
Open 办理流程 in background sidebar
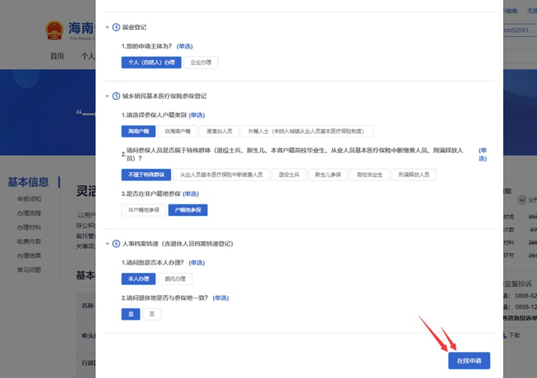29,213
